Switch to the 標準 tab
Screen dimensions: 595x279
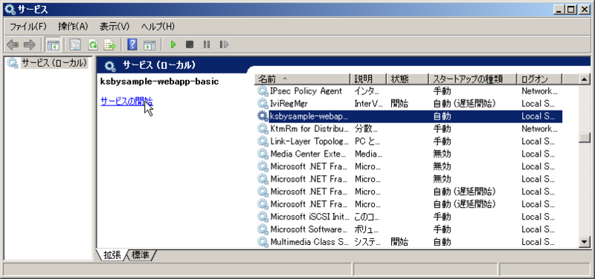pyautogui.click(x=141, y=255)
